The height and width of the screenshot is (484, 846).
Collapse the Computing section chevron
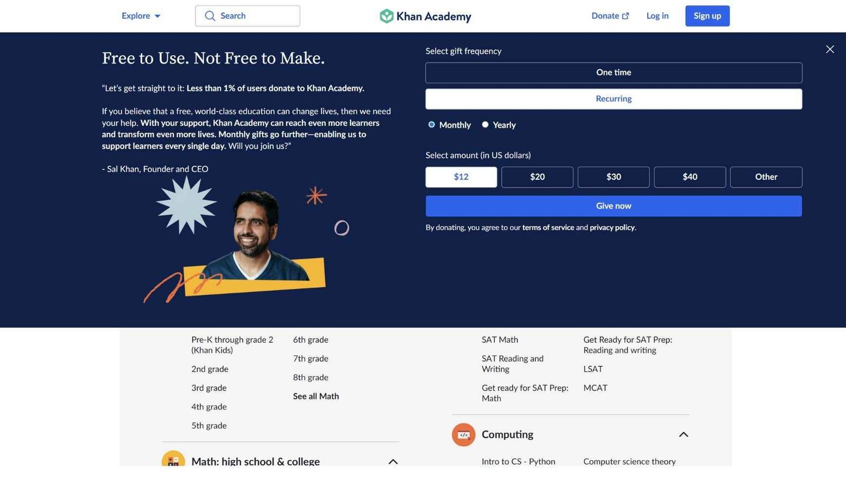tap(683, 435)
